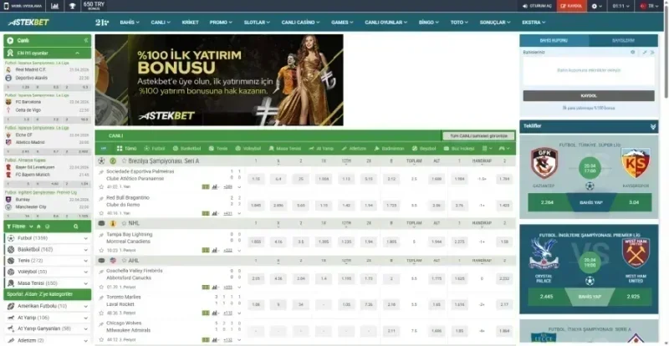Open bet slip settings gear icon
Image resolution: width=669 pixels, height=346 pixels.
pyautogui.click(x=633, y=52)
